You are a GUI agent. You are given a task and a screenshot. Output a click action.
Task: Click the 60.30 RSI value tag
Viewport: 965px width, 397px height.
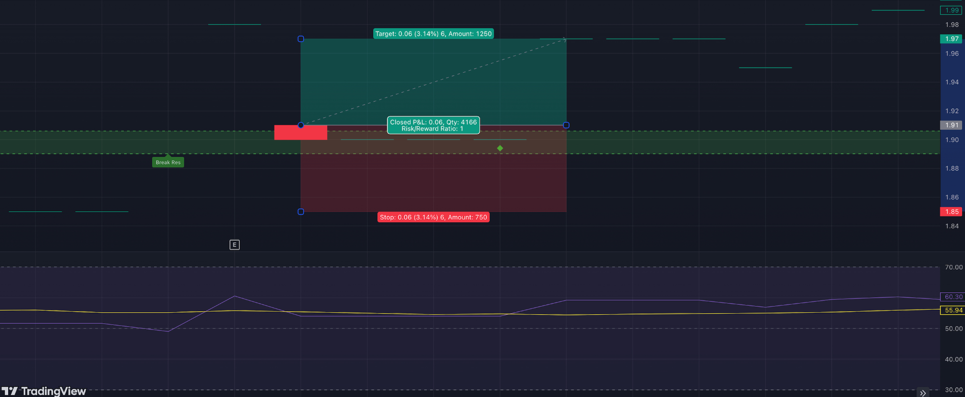tap(952, 297)
